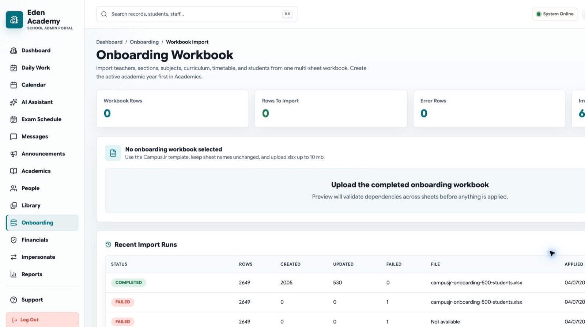Image resolution: width=585 pixels, height=327 pixels.
Task: Click the UPDATED column header
Action: [x=343, y=264]
